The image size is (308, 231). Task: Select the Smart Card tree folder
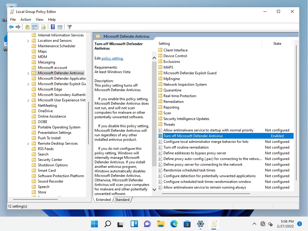tap(47, 170)
